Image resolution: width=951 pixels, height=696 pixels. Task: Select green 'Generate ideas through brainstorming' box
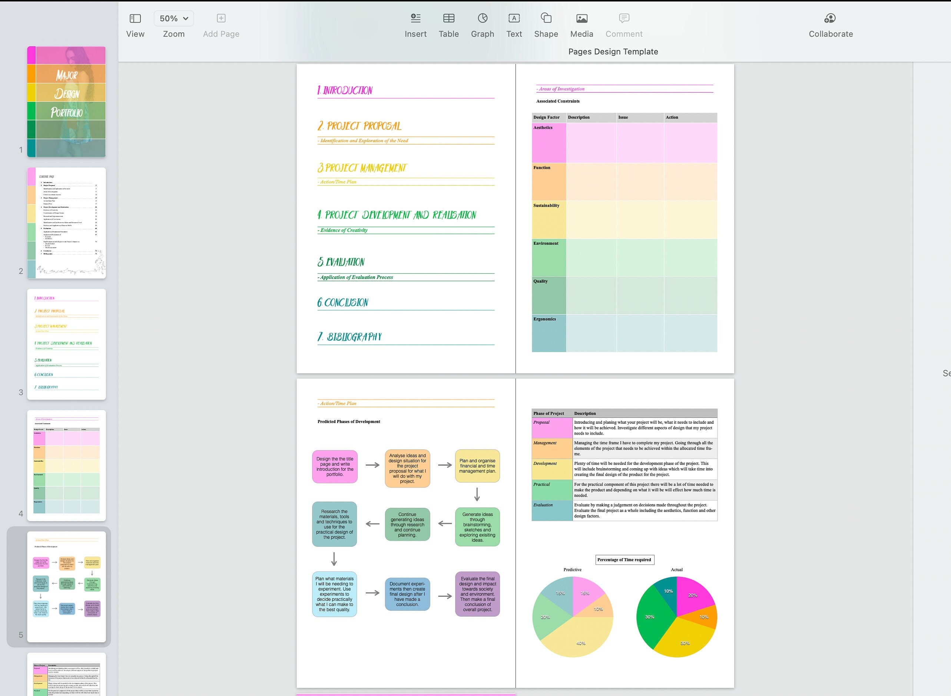pos(477,527)
